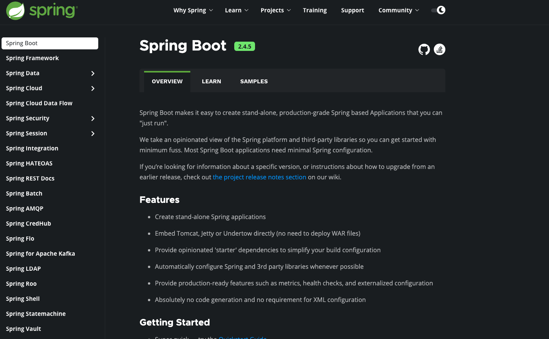Follow the project release notes section link

point(260,177)
